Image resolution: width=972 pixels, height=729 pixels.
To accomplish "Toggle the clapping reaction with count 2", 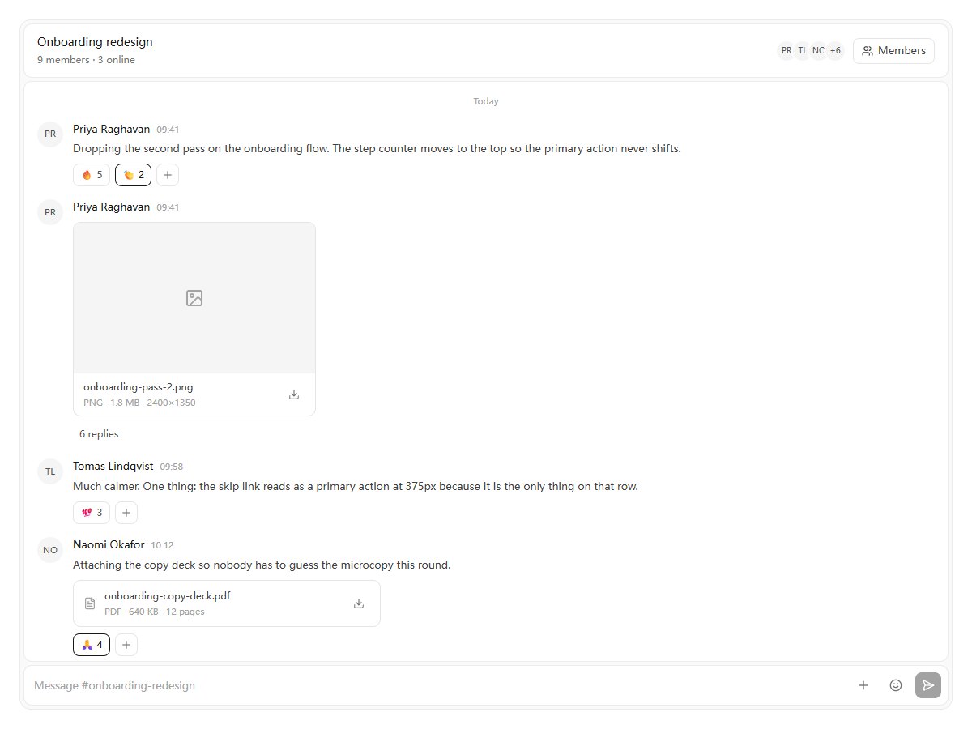I will point(133,175).
